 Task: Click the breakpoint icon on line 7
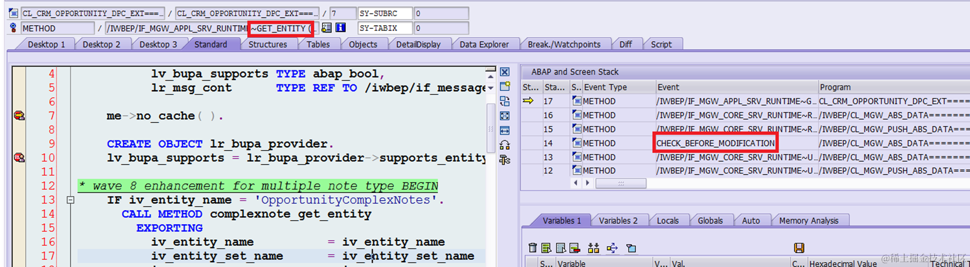click(19, 115)
